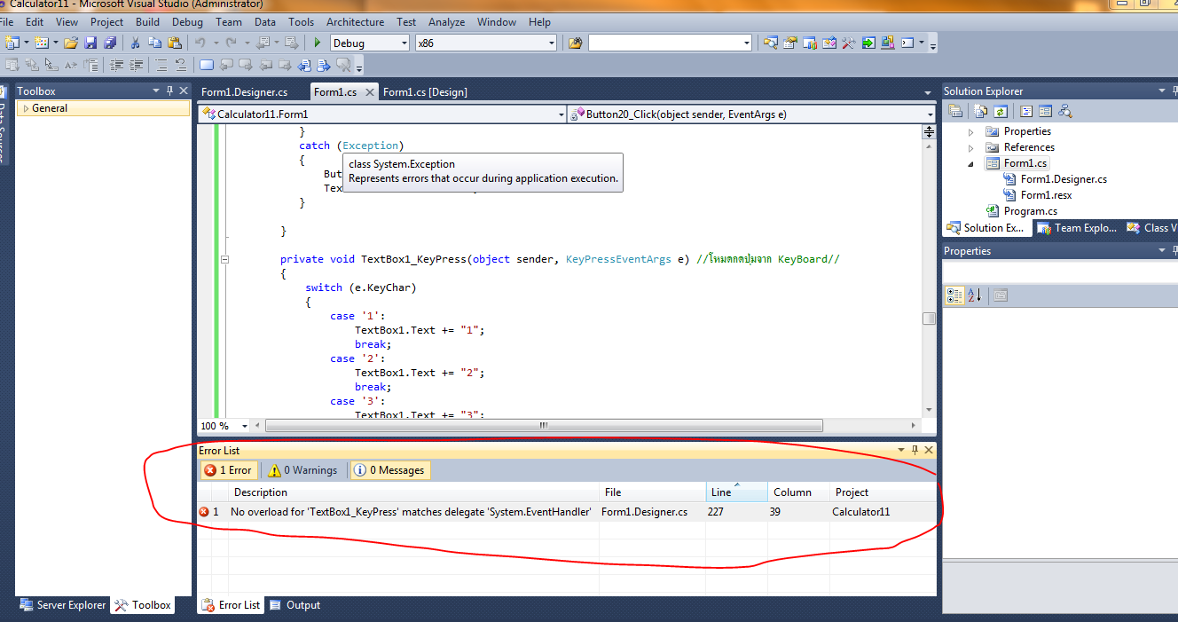The height and width of the screenshot is (622, 1178).
Task: Click View Designer icon in Solution Explorer
Action: point(1045,111)
